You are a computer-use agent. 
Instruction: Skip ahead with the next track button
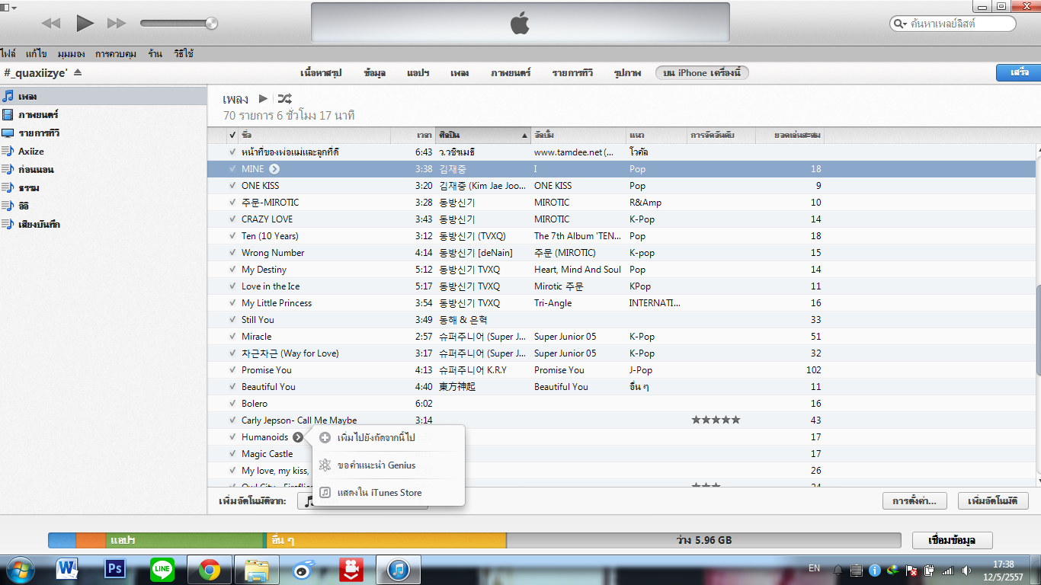click(x=117, y=24)
